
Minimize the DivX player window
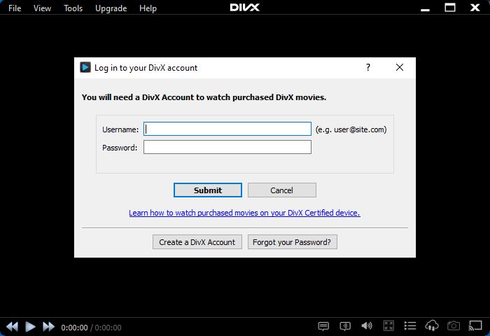click(425, 8)
